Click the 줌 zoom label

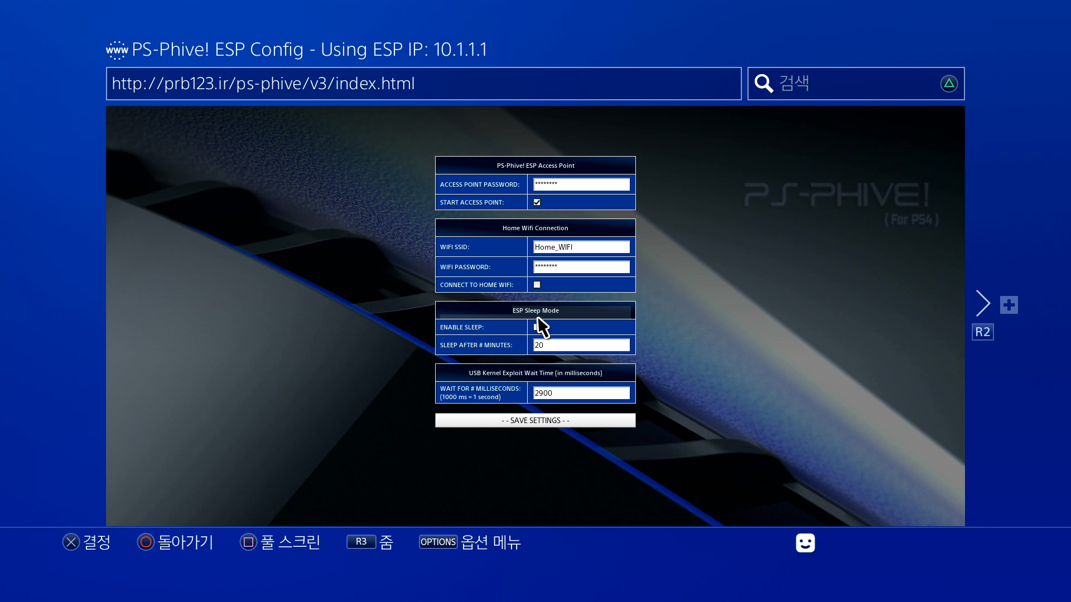click(x=387, y=542)
